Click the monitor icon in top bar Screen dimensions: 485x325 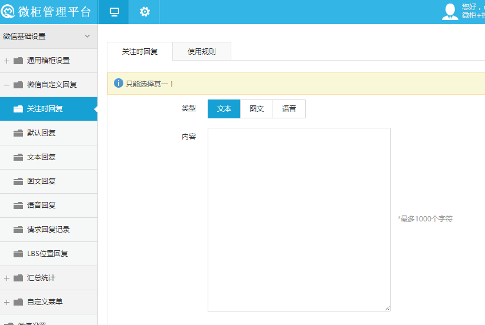click(114, 12)
